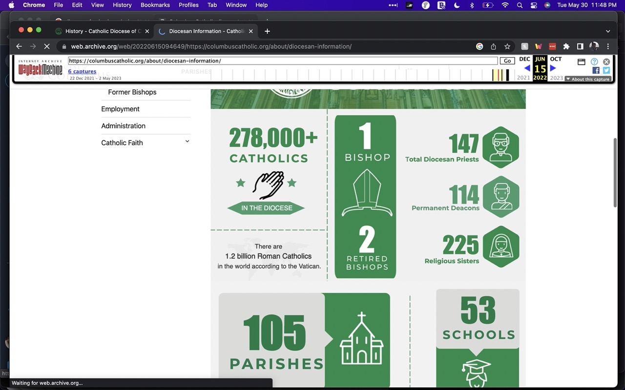Click the page vertical scrollbar

pos(616,172)
